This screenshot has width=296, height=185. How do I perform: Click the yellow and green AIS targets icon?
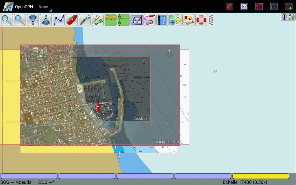98,20
